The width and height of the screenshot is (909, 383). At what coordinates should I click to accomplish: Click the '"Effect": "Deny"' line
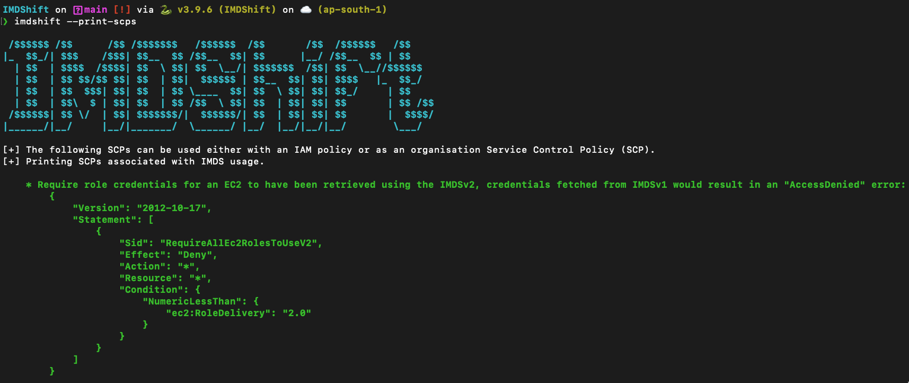pos(168,255)
